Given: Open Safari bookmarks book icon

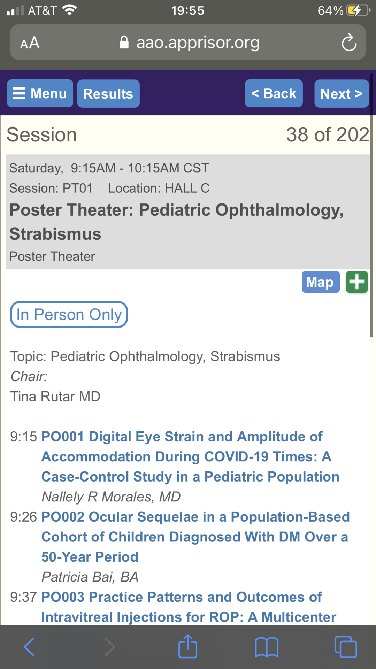Looking at the screenshot, I should coord(267,647).
